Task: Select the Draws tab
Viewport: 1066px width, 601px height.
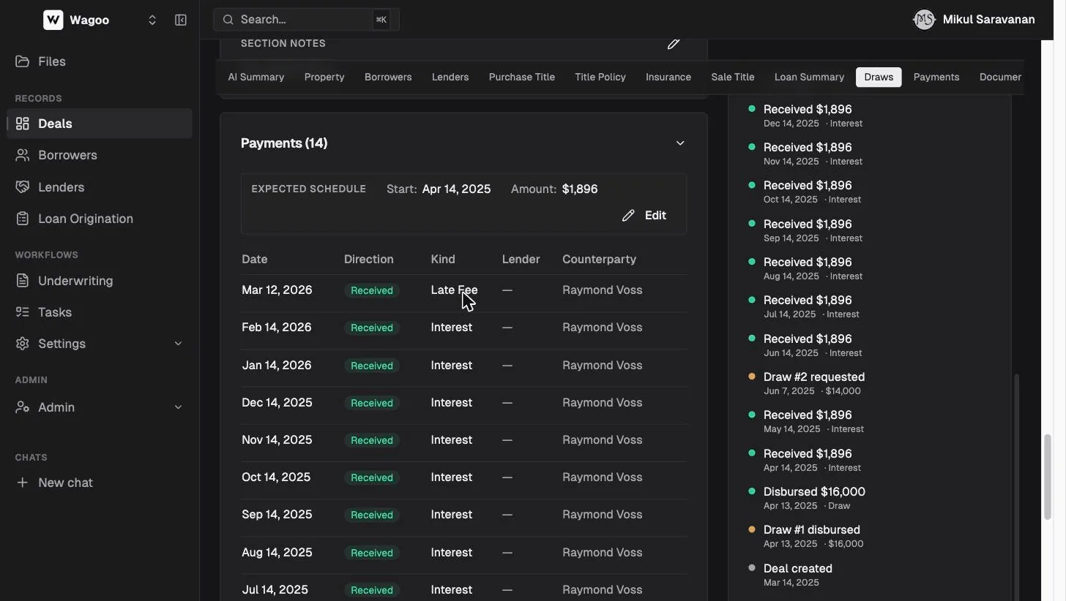Action: pyautogui.click(x=879, y=77)
